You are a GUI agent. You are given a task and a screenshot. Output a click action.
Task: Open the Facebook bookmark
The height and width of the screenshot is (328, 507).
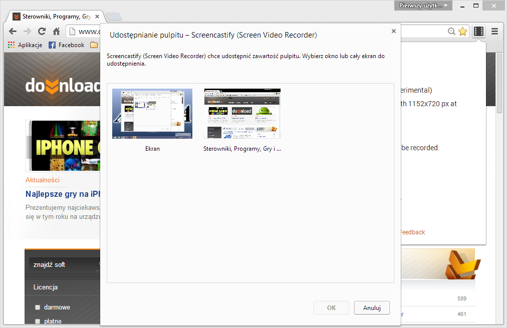66,45
